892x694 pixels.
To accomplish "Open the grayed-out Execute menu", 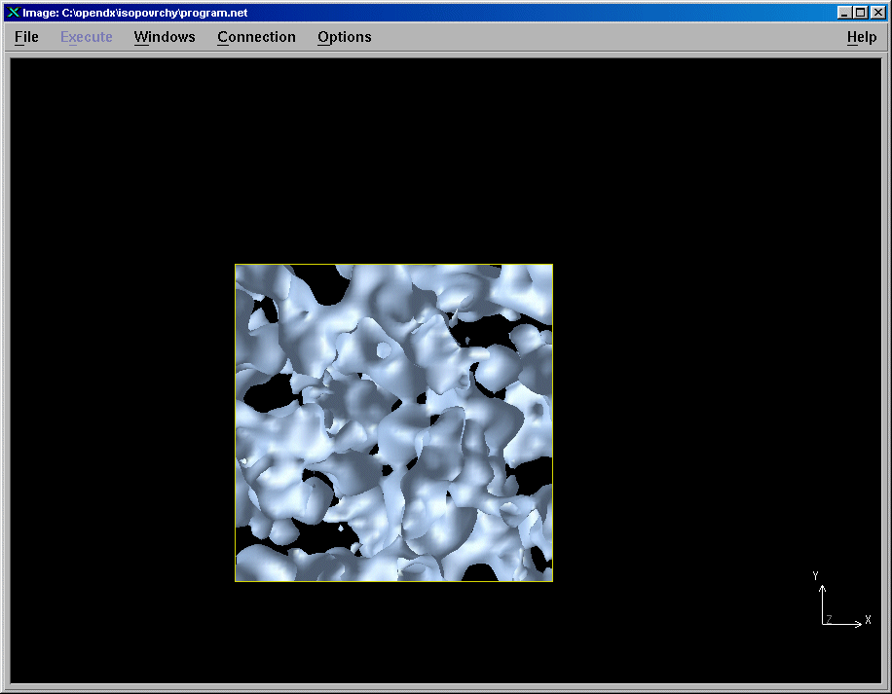I will [x=86, y=37].
